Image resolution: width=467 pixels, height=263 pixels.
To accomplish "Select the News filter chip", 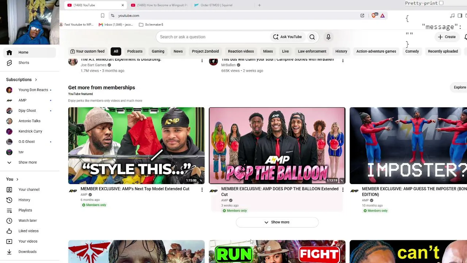I will pos(178,52).
